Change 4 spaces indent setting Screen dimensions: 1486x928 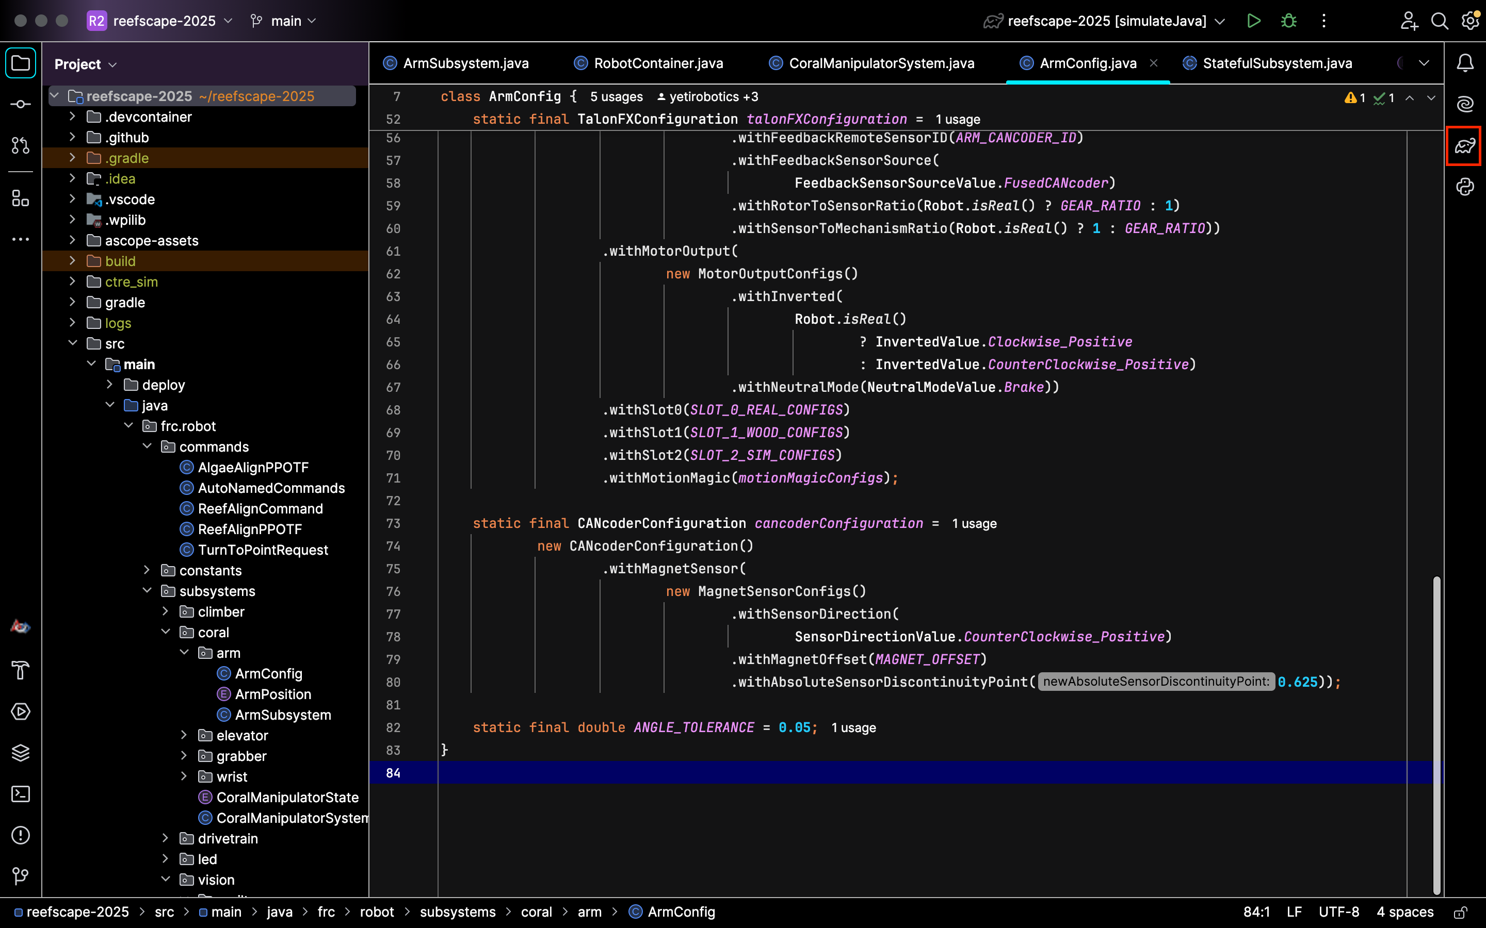coord(1405,912)
